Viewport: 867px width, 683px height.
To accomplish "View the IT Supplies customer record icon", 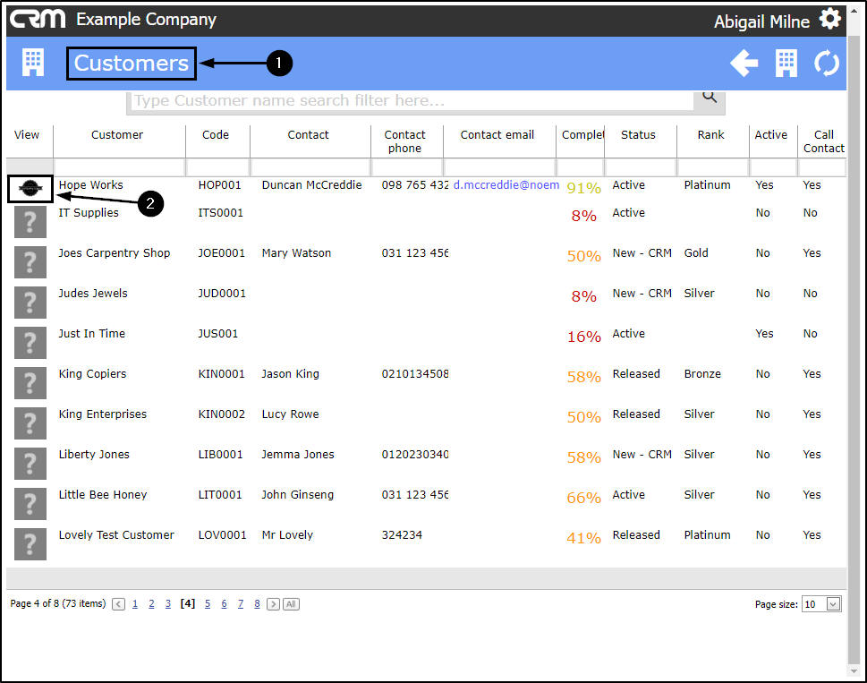I will [x=30, y=222].
